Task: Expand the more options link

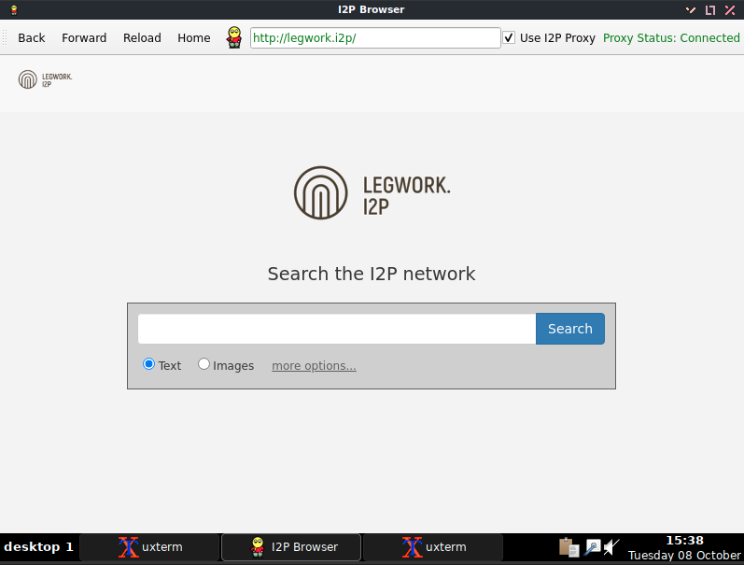Action: 314,366
